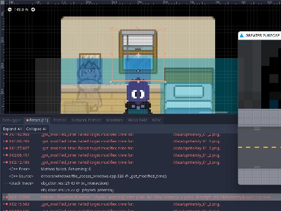Select the red error dot at 0:01:50.785
281x211 pixels.
[x=7, y=141]
